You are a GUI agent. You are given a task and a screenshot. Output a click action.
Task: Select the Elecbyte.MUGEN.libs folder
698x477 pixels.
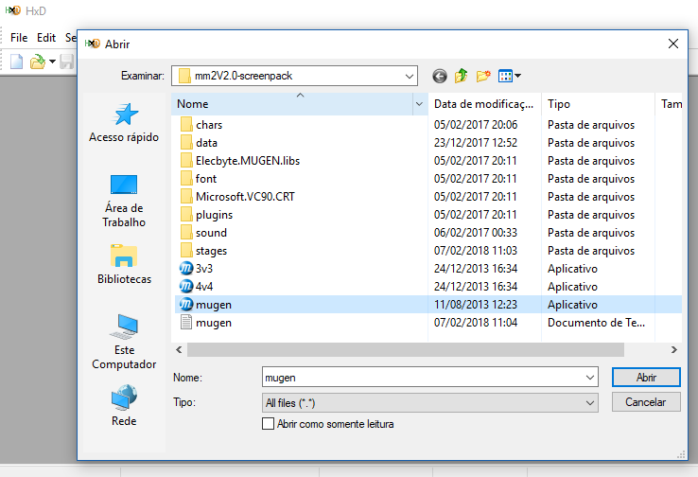[x=240, y=161]
